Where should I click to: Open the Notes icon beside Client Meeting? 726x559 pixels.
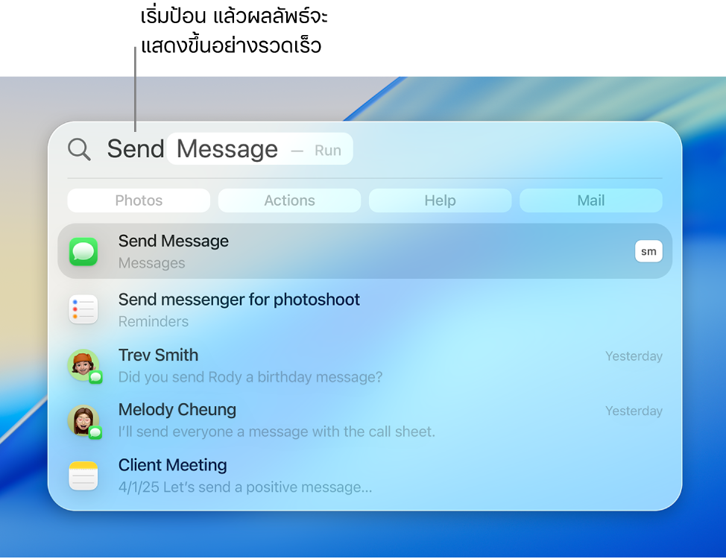[83, 475]
